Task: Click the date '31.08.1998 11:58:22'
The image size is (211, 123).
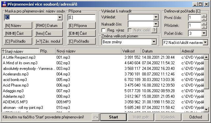Action: tap(158, 102)
